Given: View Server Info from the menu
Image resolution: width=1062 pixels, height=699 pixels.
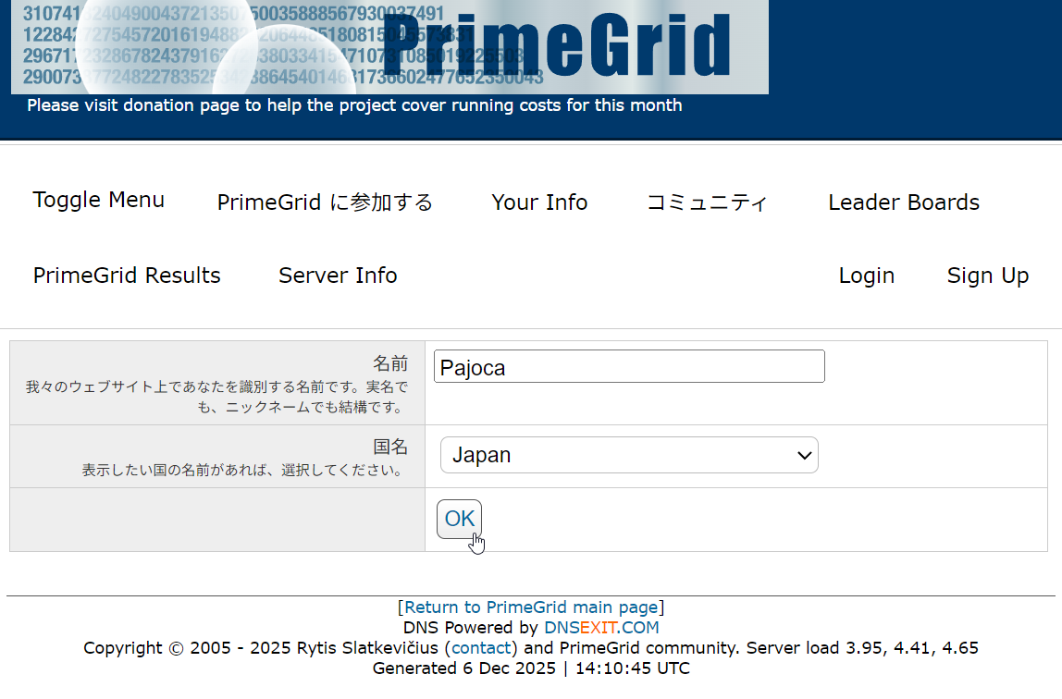Looking at the screenshot, I should (337, 275).
